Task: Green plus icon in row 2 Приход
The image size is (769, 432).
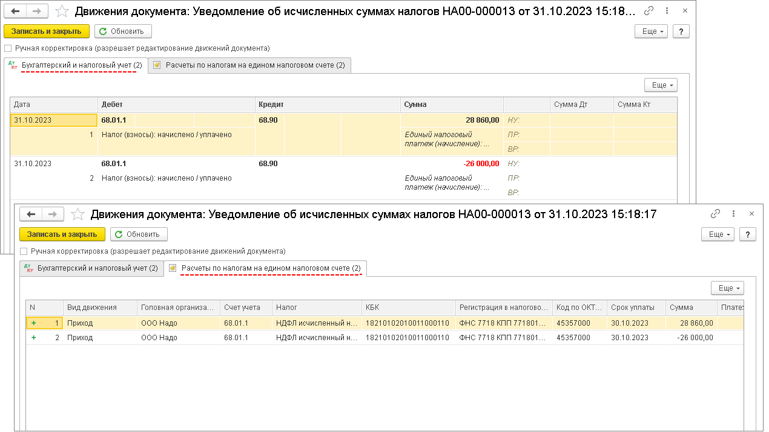Action: coord(33,338)
